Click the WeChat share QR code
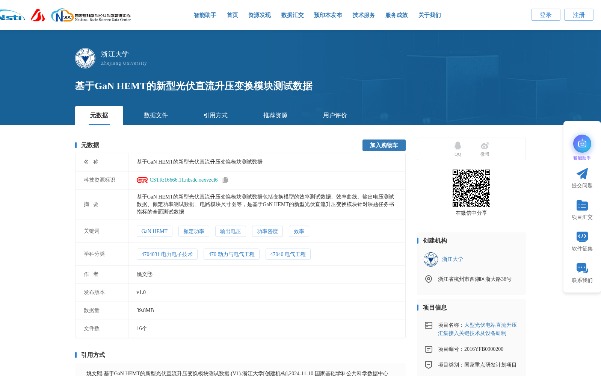Viewport: 601px width, 376px height. pyautogui.click(x=471, y=188)
